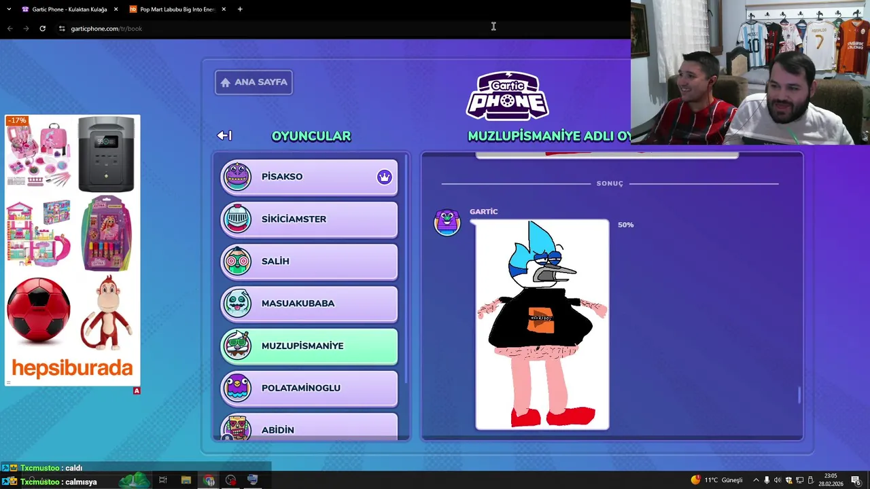Open Windows Security tray icon
870x489 pixels.
788,480
